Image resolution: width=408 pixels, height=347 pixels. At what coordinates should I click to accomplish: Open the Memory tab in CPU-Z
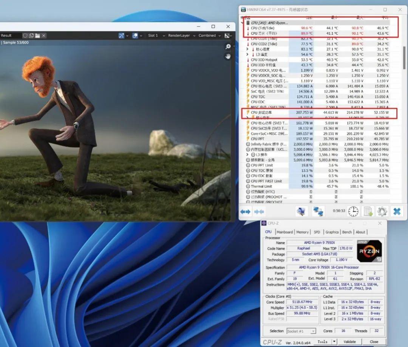point(302,232)
